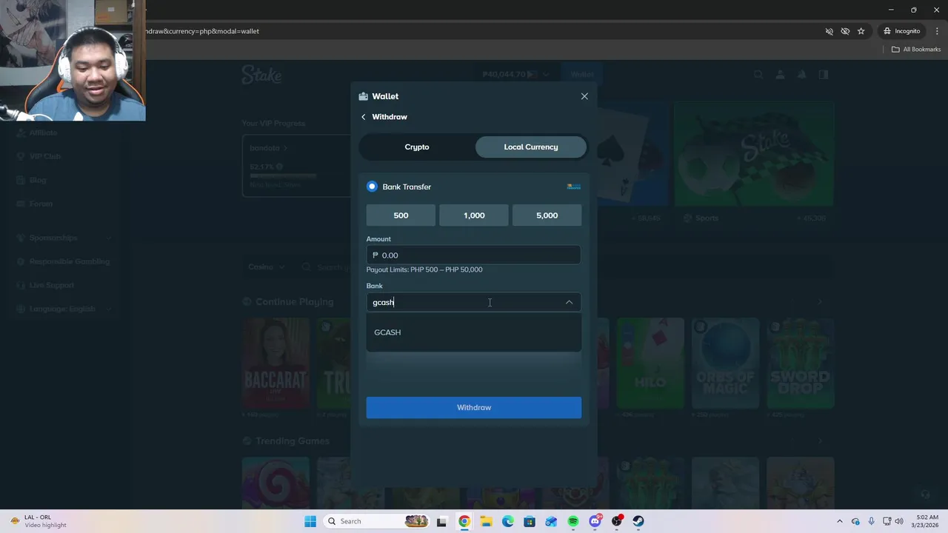948x533 pixels.
Task: Open File Explorer on the taskbar
Action: point(486,521)
